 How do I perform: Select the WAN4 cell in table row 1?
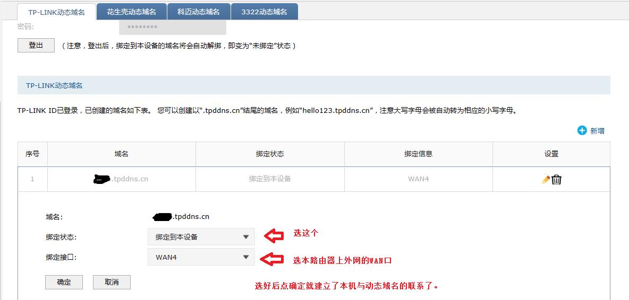tap(419, 179)
